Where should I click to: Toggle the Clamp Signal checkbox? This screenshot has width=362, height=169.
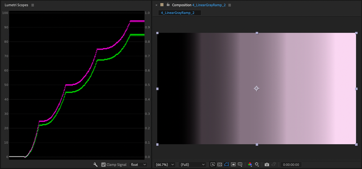pos(103,165)
